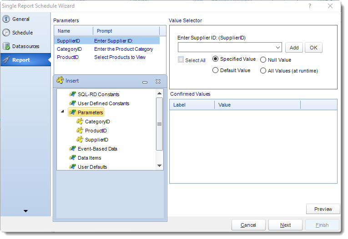Click the Data Items node icon
Screen dimensions: 348x239
click(72, 158)
